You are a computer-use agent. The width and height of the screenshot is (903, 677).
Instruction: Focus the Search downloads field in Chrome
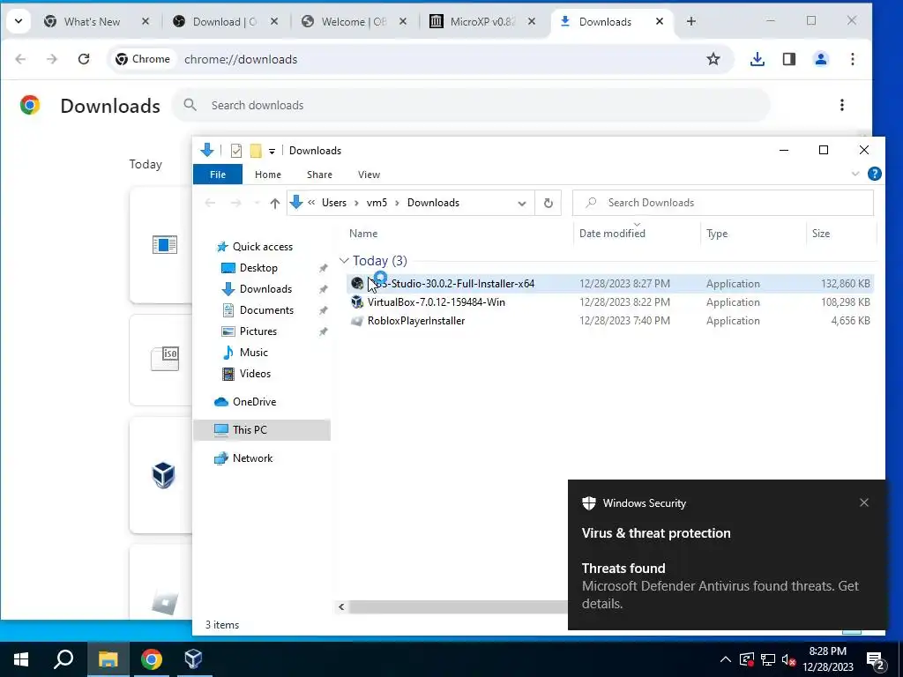coord(471,105)
